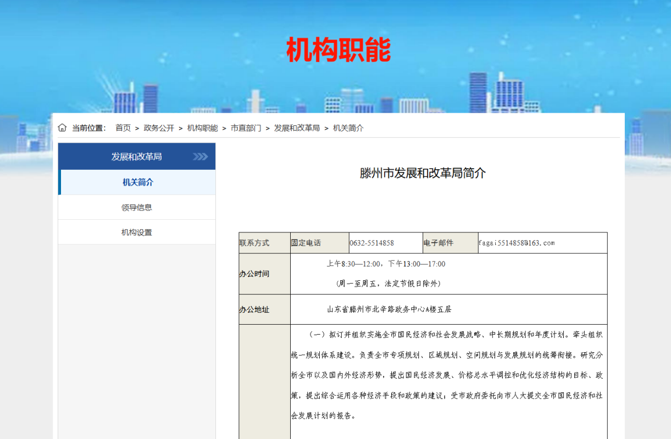Click the 163.com email address
The width and height of the screenshot is (671, 439).
[x=517, y=243]
